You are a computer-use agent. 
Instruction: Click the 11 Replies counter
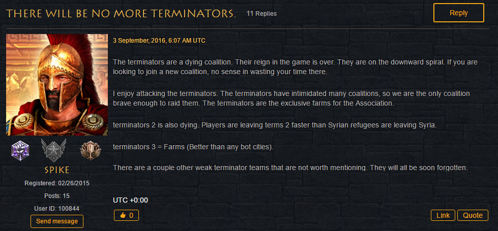(261, 14)
